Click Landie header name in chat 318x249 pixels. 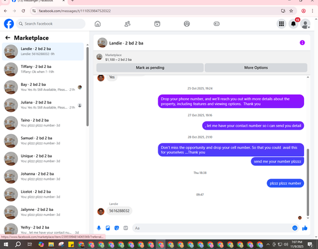(x=126, y=43)
